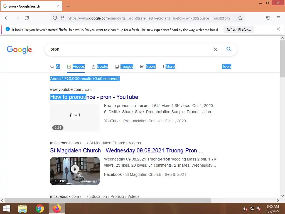The height and width of the screenshot is (214, 285).
Task: Switch to the Books tab
Action: tap(100, 67)
